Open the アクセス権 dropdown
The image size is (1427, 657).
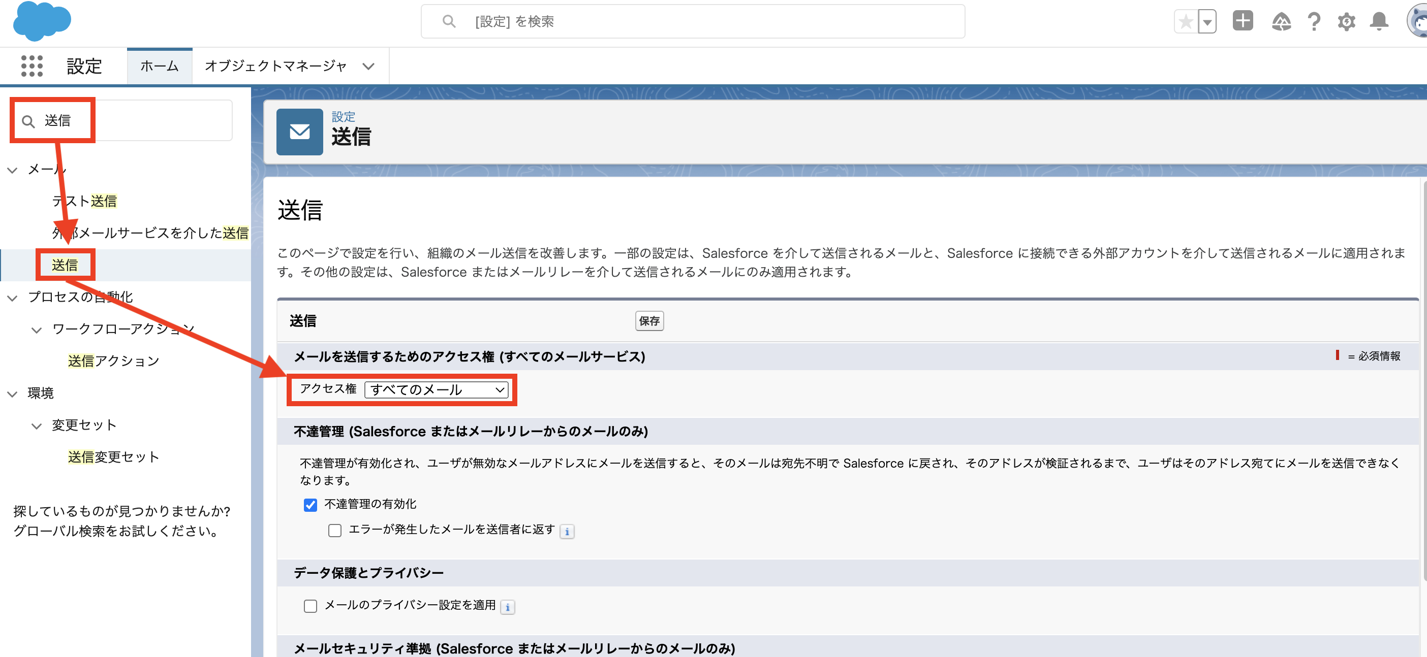pos(437,389)
